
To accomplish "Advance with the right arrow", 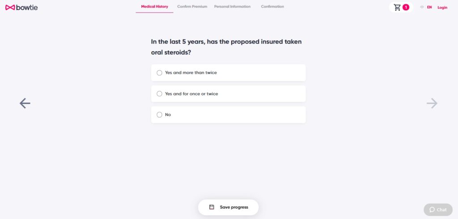I will point(432,103).
